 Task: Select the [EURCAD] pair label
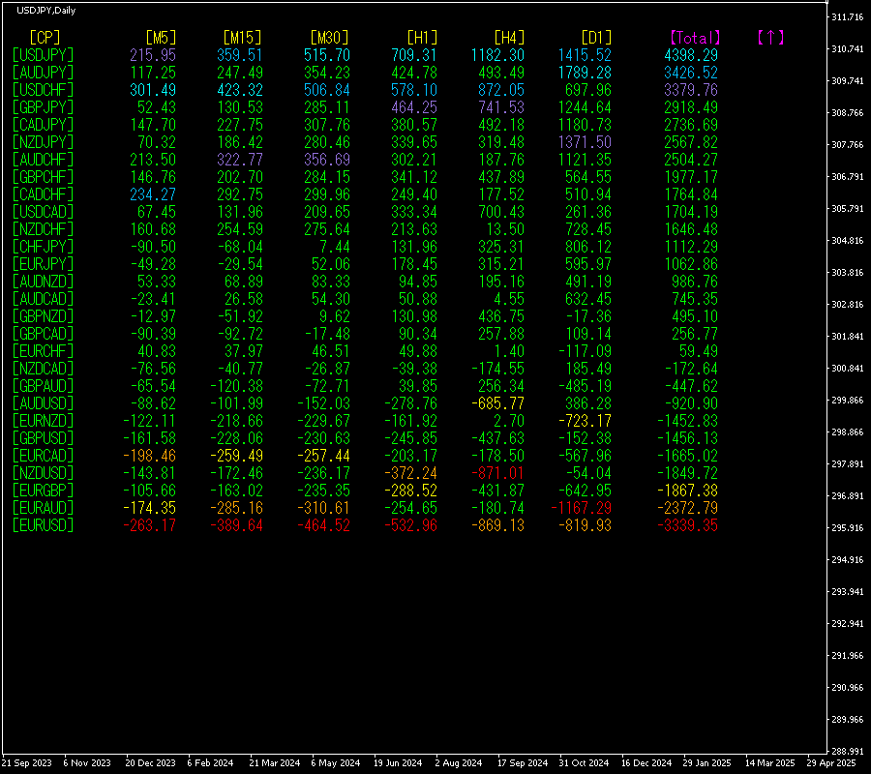click(43, 456)
